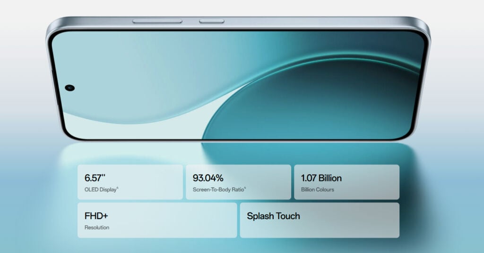Click the "FHD+" text
The height and width of the screenshot is (253, 484).
point(96,216)
